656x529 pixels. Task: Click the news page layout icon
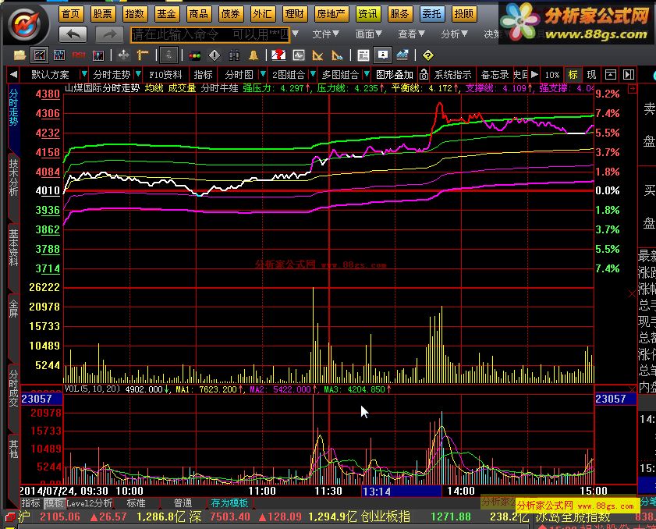(x=363, y=55)
